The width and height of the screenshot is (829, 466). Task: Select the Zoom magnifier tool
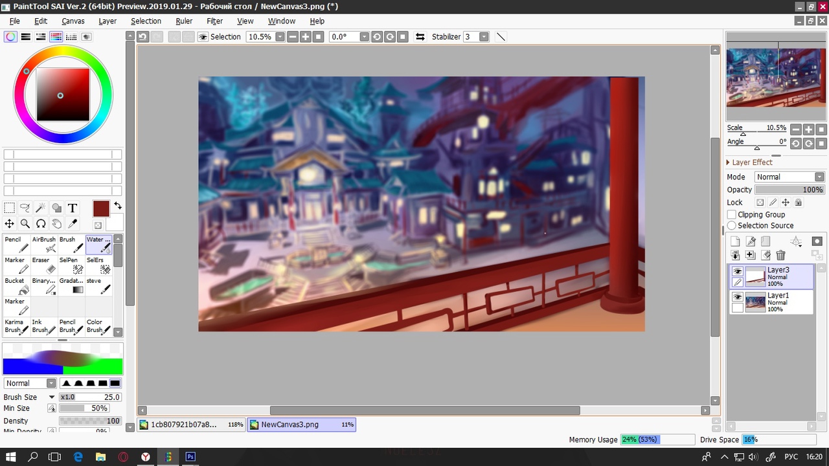coord(25,224)
